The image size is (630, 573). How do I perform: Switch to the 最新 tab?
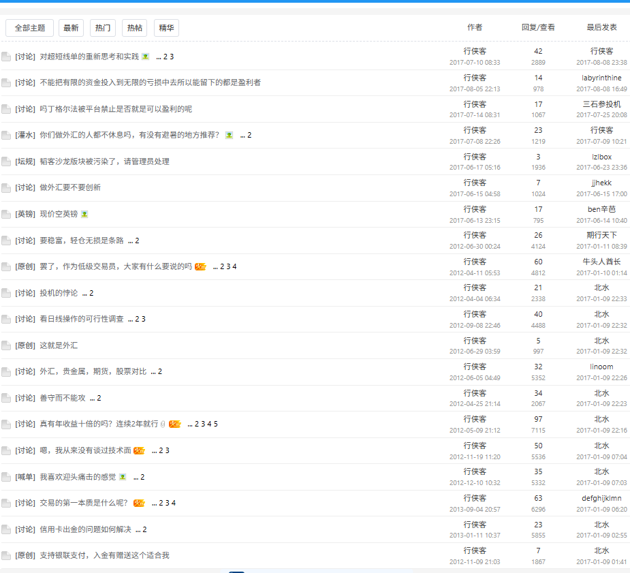coord(71,28)
